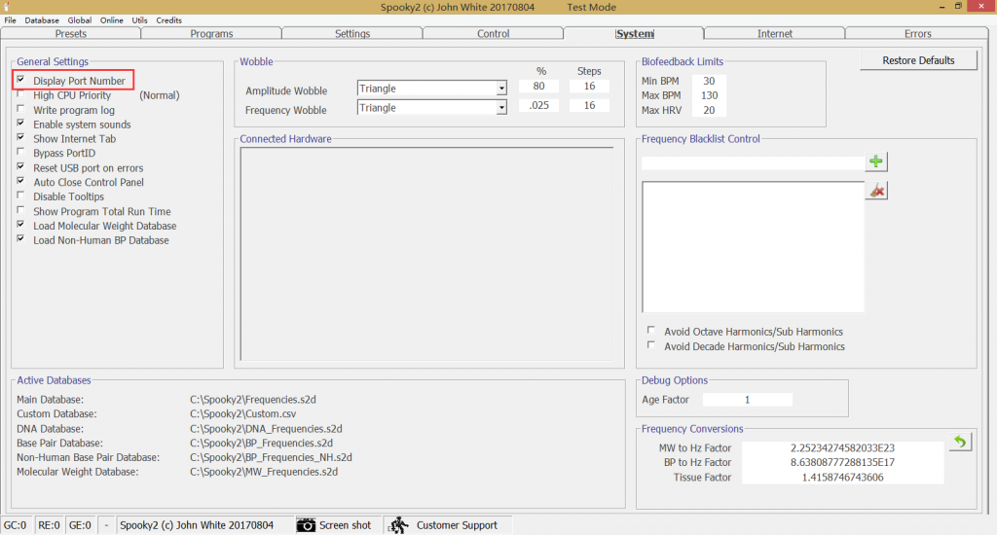Click the green reset arrow in Frequency Conversions

[x=960, y=443]
